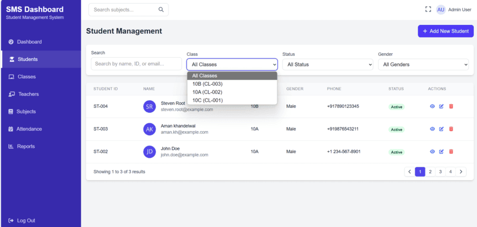Click student ID ST-003 cell
Screen dimensions: 477x227
point(101,129)
